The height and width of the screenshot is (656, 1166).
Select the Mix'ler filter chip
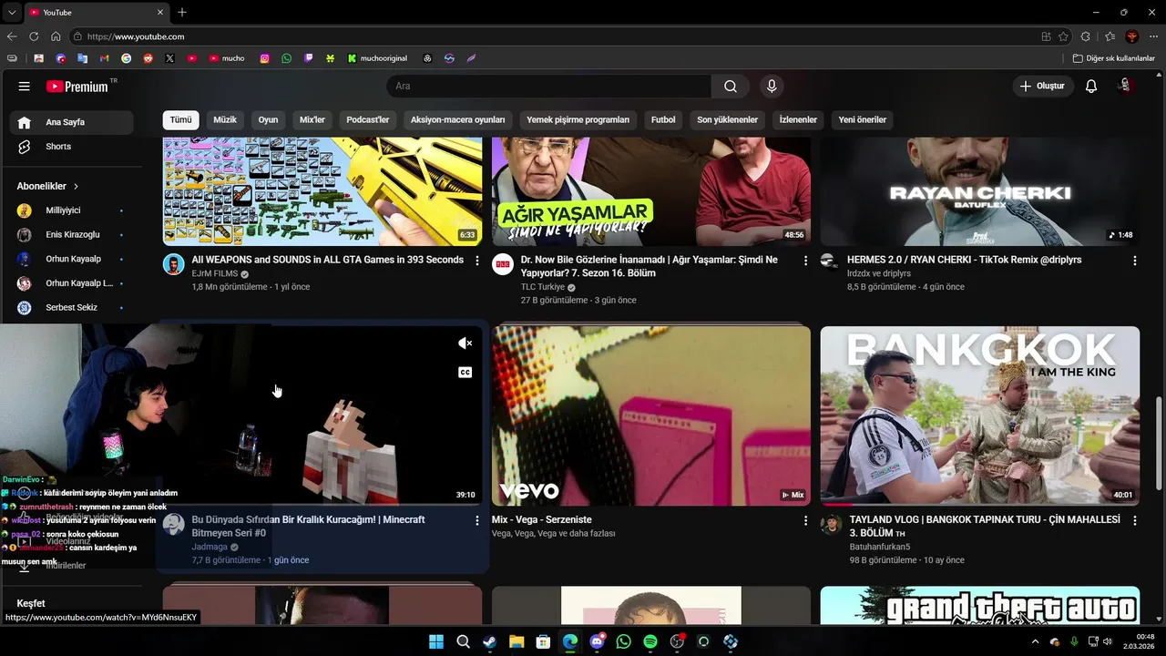312,120
